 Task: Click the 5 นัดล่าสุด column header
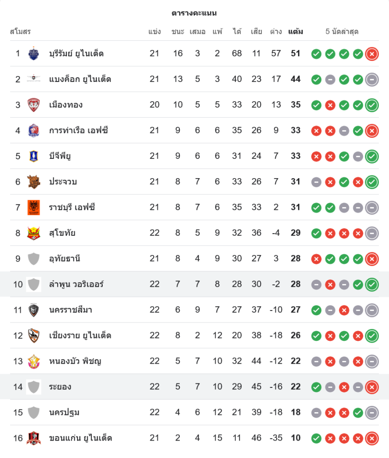[342, 32]
